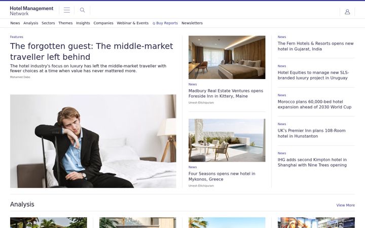Click News label above Fern Hotels headline

282,37
